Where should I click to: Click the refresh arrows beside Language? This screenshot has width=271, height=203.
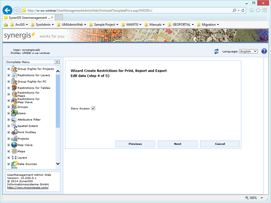coord(217,51)
